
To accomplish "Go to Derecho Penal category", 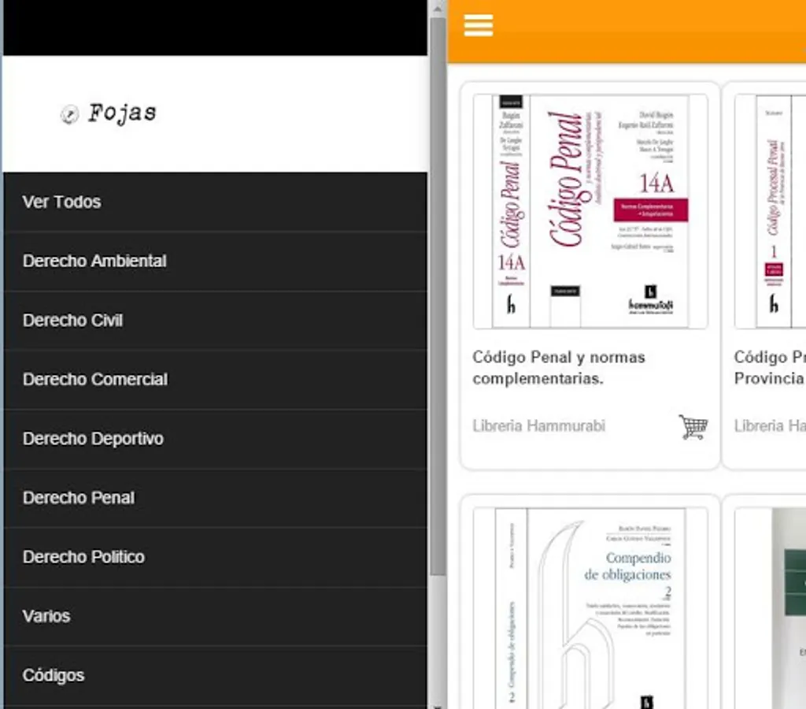I will click(x=216, y=498).
